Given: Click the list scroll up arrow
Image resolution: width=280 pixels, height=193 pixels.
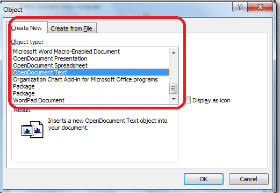Looking at the screenshot, I should [x=174, y=53].
